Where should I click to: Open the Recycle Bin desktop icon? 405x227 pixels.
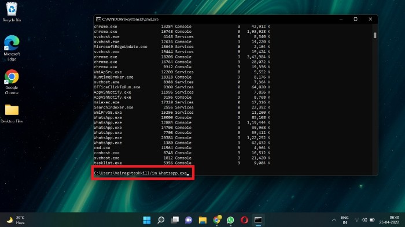pos(12,12)
